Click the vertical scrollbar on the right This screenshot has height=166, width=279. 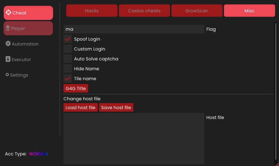276,91
